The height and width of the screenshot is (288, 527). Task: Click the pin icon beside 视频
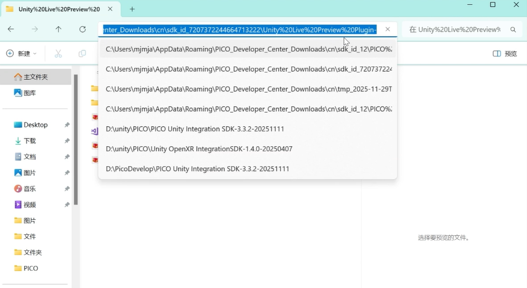tap(67, 204)
